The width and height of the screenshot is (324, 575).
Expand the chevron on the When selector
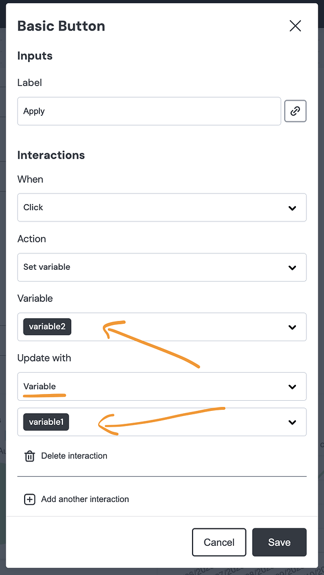point(292,207)
